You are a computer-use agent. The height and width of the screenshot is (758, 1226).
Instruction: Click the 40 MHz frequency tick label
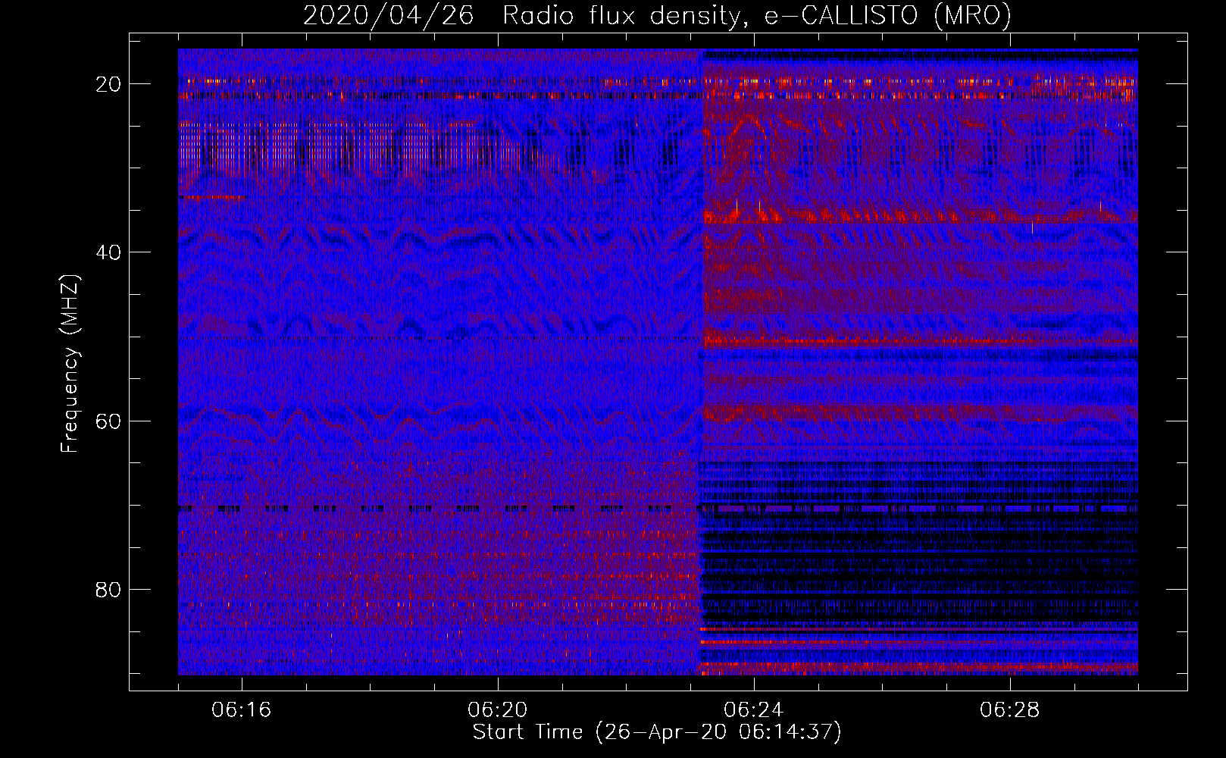[x=108, y=252]
